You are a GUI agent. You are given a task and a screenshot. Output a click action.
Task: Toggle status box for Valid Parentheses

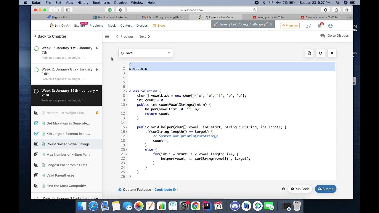[x=36, y=175]
